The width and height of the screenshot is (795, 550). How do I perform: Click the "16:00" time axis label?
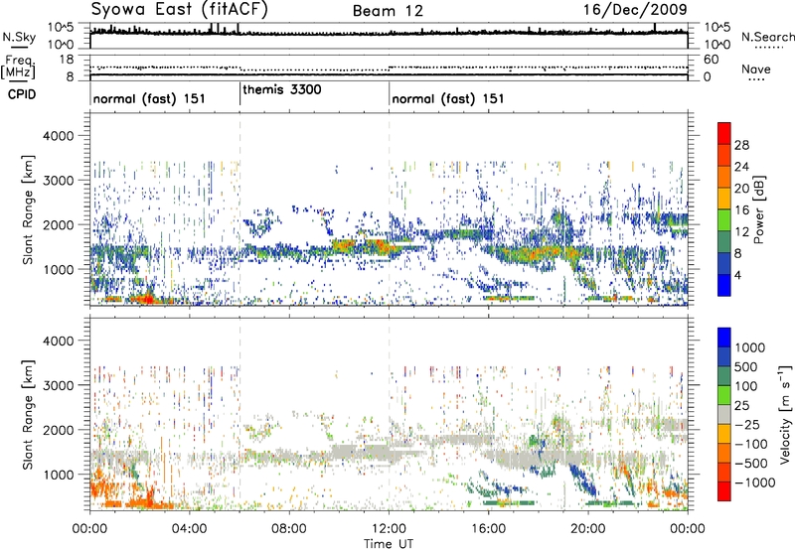pyautogui.click(x=488, y=529)
